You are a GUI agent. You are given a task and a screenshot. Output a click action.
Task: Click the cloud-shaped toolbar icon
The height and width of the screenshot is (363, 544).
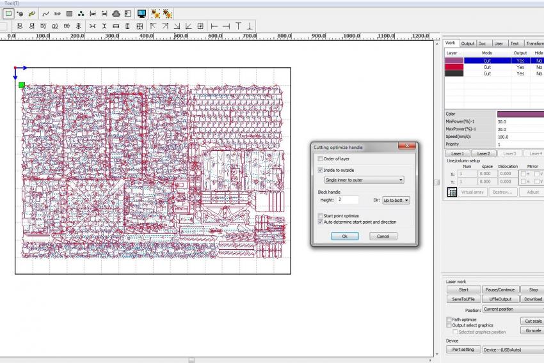coord(116,13)
